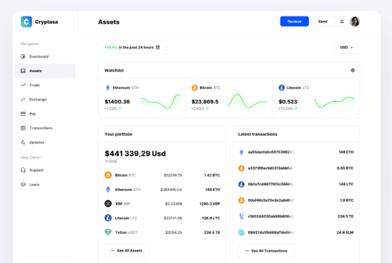Image resolution: width=392 pixels, height=263 pixels.
Task: Click the $441 339,29 Usd total
Action: tap(135, 154)
